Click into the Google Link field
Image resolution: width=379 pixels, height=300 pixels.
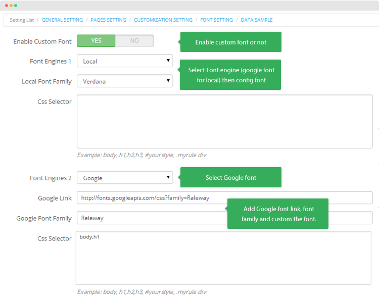click(224, 198)
